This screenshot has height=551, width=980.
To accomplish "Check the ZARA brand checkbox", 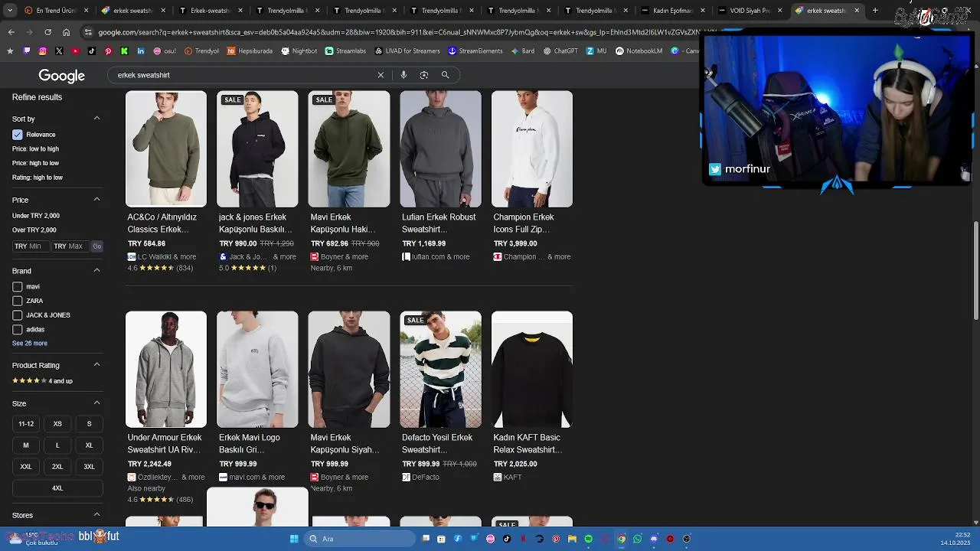I will pyautogui.click(x=18, y=301).
